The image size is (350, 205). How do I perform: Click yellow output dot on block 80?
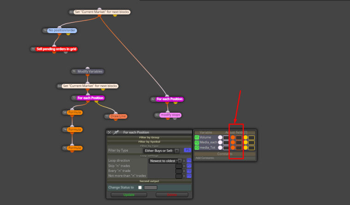pos(115,15)
